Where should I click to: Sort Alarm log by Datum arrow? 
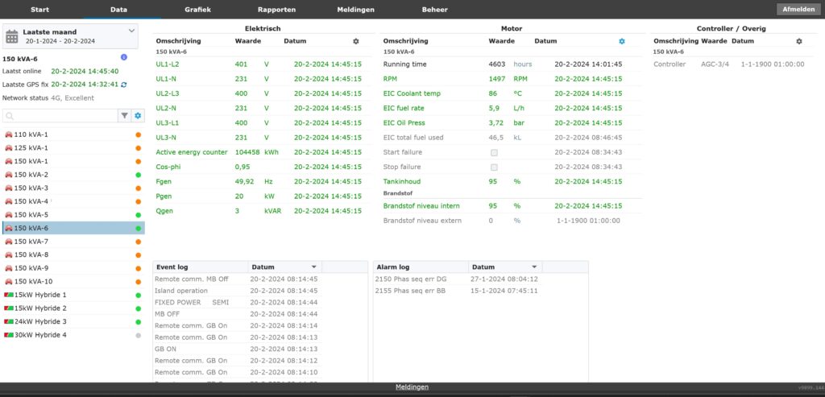click(534, 267)
